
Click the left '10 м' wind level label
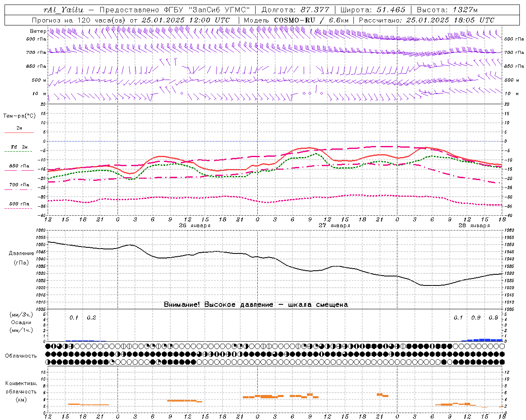tap(39, 94)
